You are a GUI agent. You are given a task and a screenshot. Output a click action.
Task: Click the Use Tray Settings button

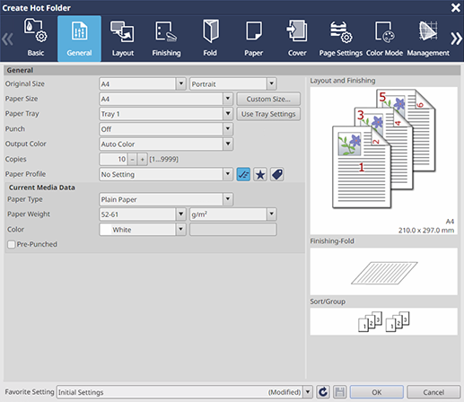[268, 114]
